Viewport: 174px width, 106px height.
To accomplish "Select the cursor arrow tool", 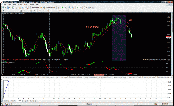I will tap(4, 11).
